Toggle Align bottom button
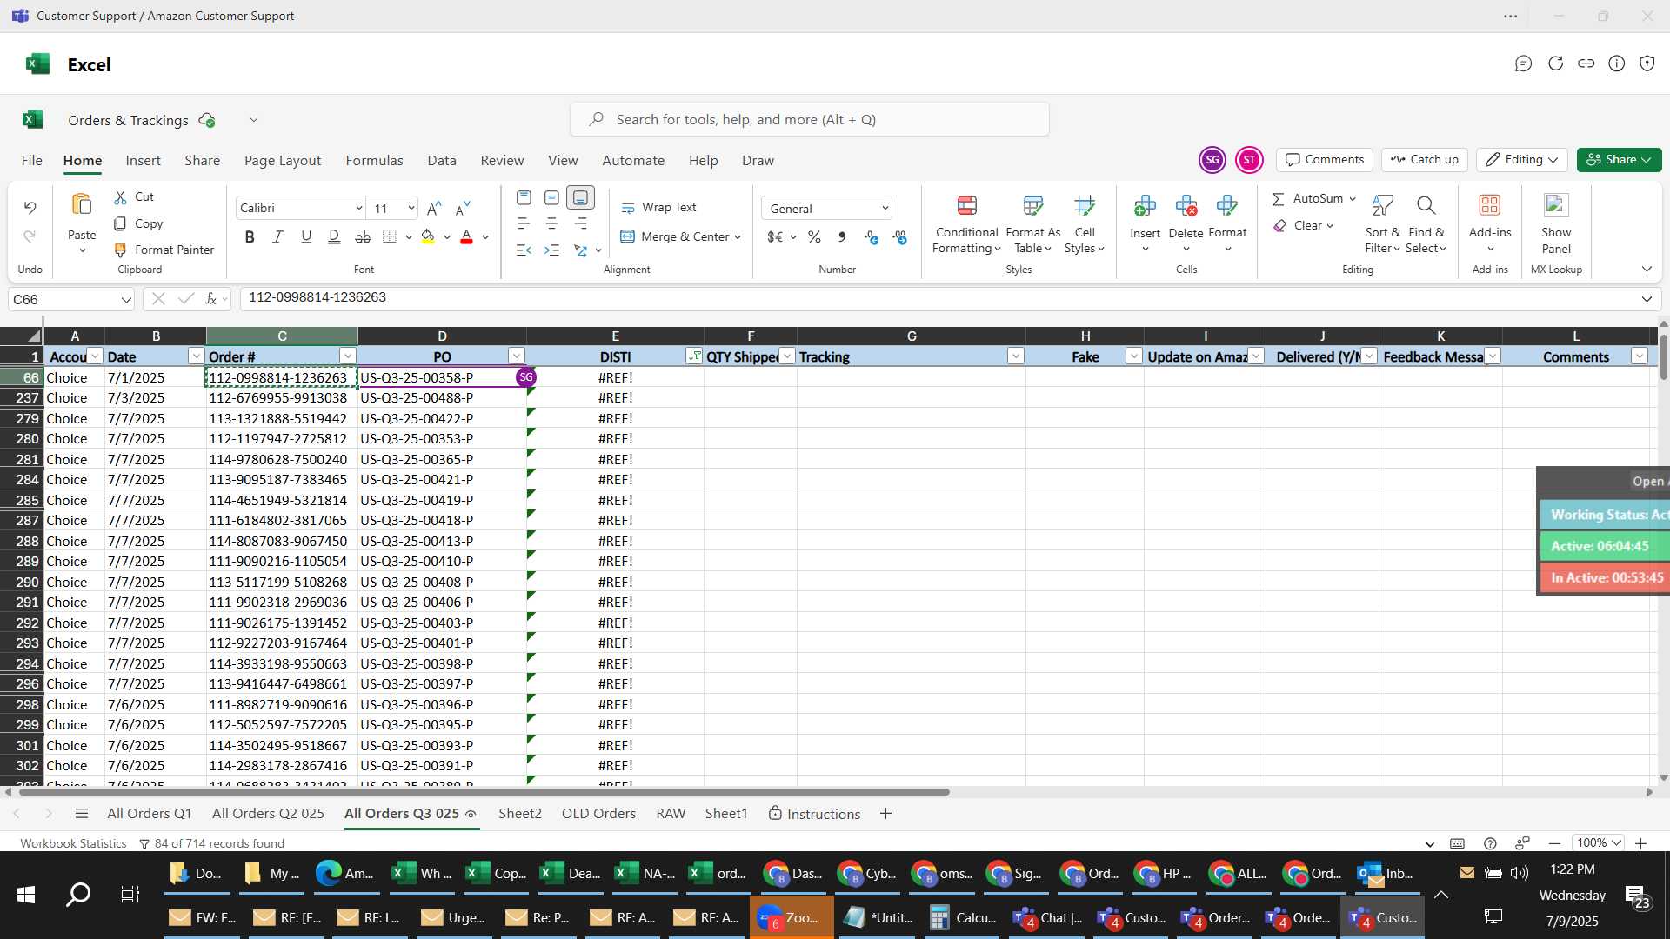This screenshot has height=939, width=1670. click(x=580, y=197)
